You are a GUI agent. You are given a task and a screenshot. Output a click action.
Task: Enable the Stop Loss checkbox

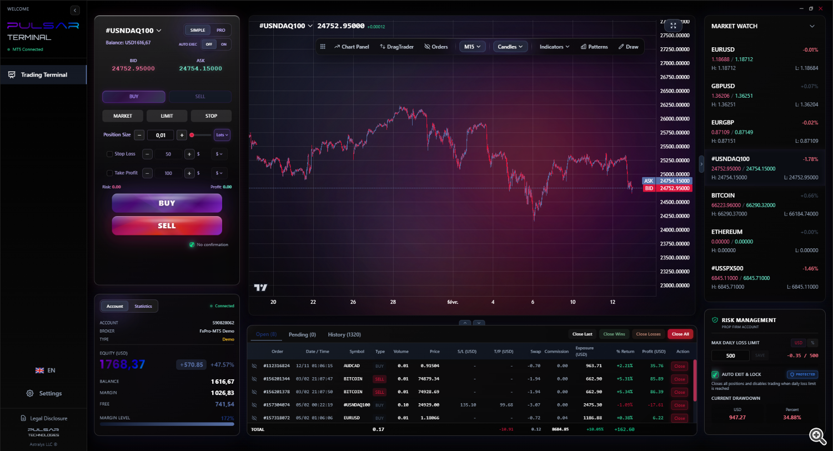(x=109, y=154)
